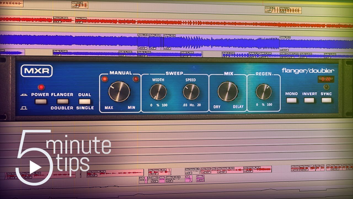Click the button-out position symbol above button-in symbol
Screen dimensions: 353x199
(x=24, y=95)
